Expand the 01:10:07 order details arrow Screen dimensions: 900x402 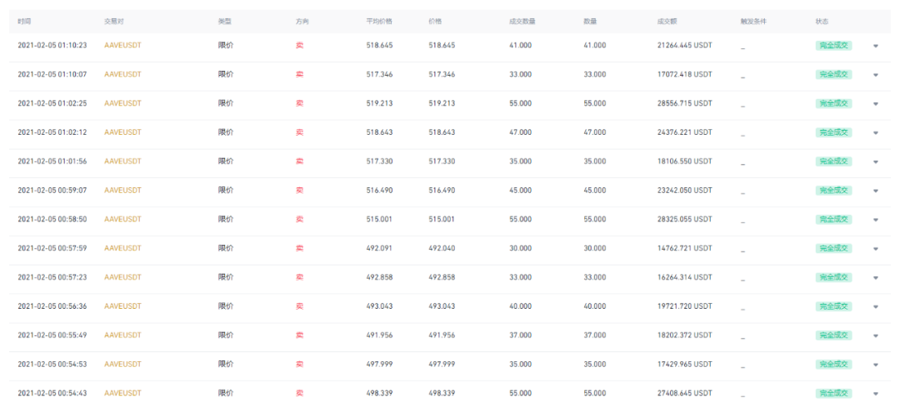tap(875, 75)
